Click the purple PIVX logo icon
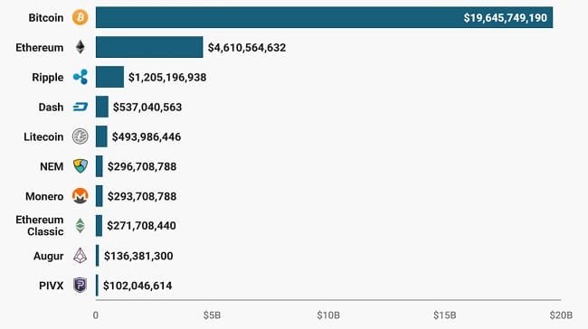This screenshot has width=588, height=329. pos(81,285)
